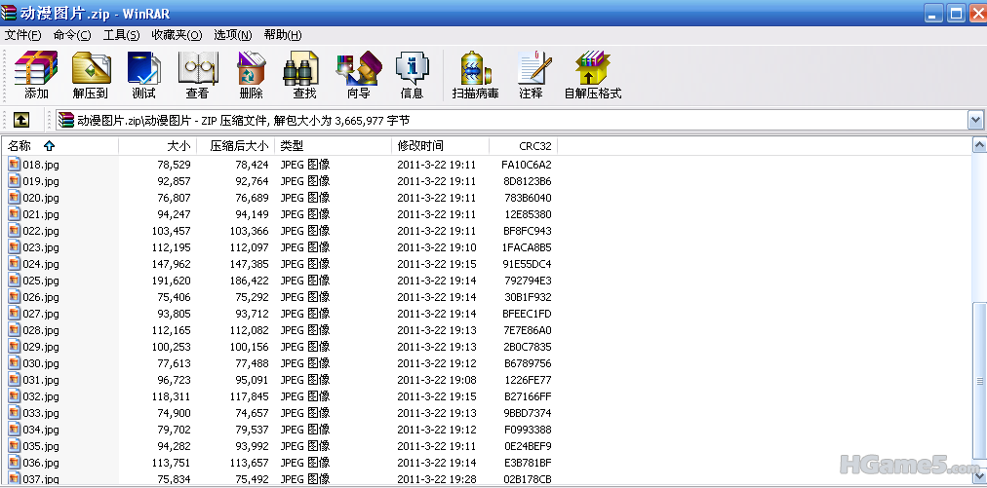Expand the address path dropdown arrow

click(975, 120)
